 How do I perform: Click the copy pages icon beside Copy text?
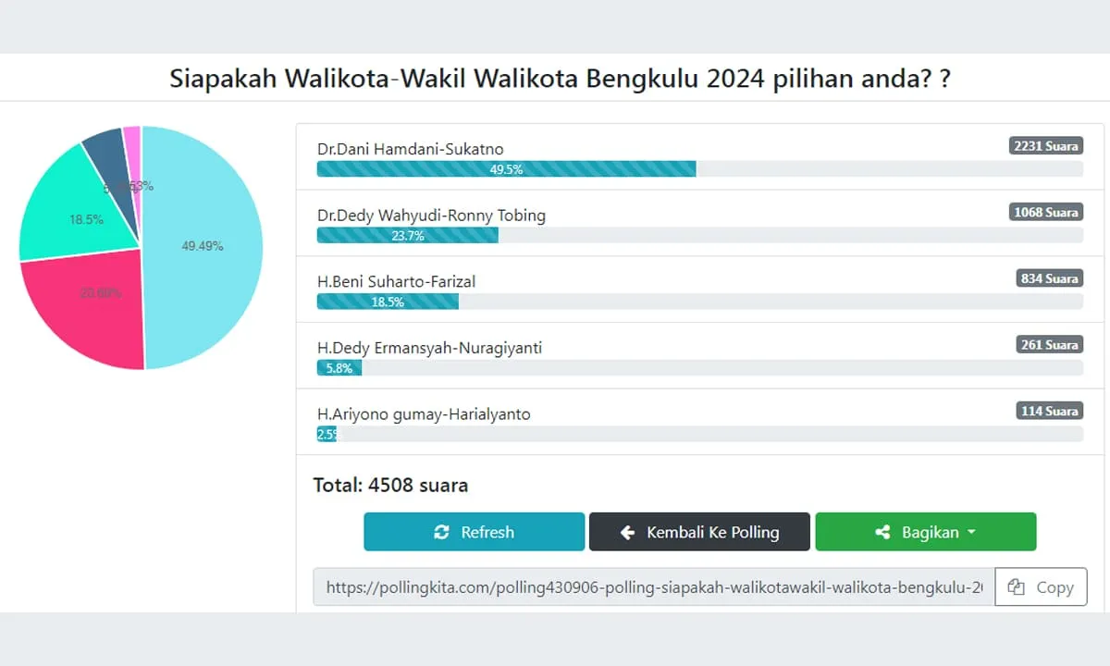pyautogui.click(x=1017, y=586)
